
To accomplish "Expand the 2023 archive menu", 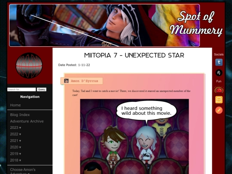I will (x=15, y=128).
